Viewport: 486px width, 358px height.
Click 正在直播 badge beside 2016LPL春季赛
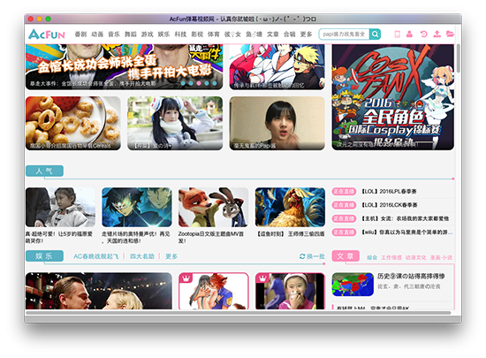click(344, 192)
